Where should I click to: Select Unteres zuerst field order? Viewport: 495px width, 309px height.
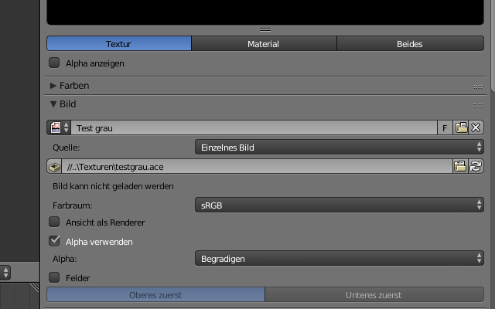point(374,295)
